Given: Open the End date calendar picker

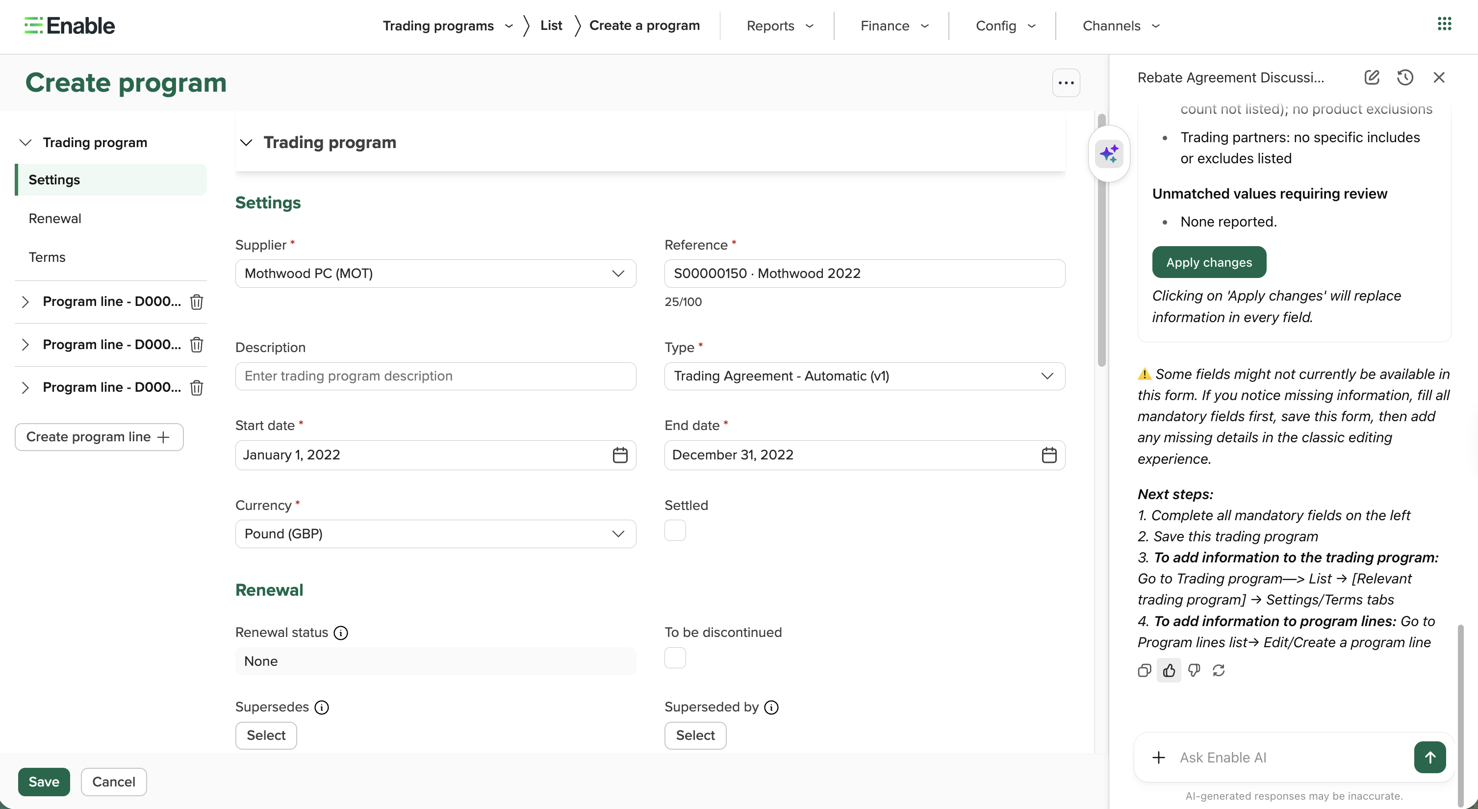Looking at the screenshot, I should (x=1049, y=455).
